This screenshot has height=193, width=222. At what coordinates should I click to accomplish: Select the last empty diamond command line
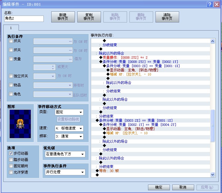coord(151,175)
